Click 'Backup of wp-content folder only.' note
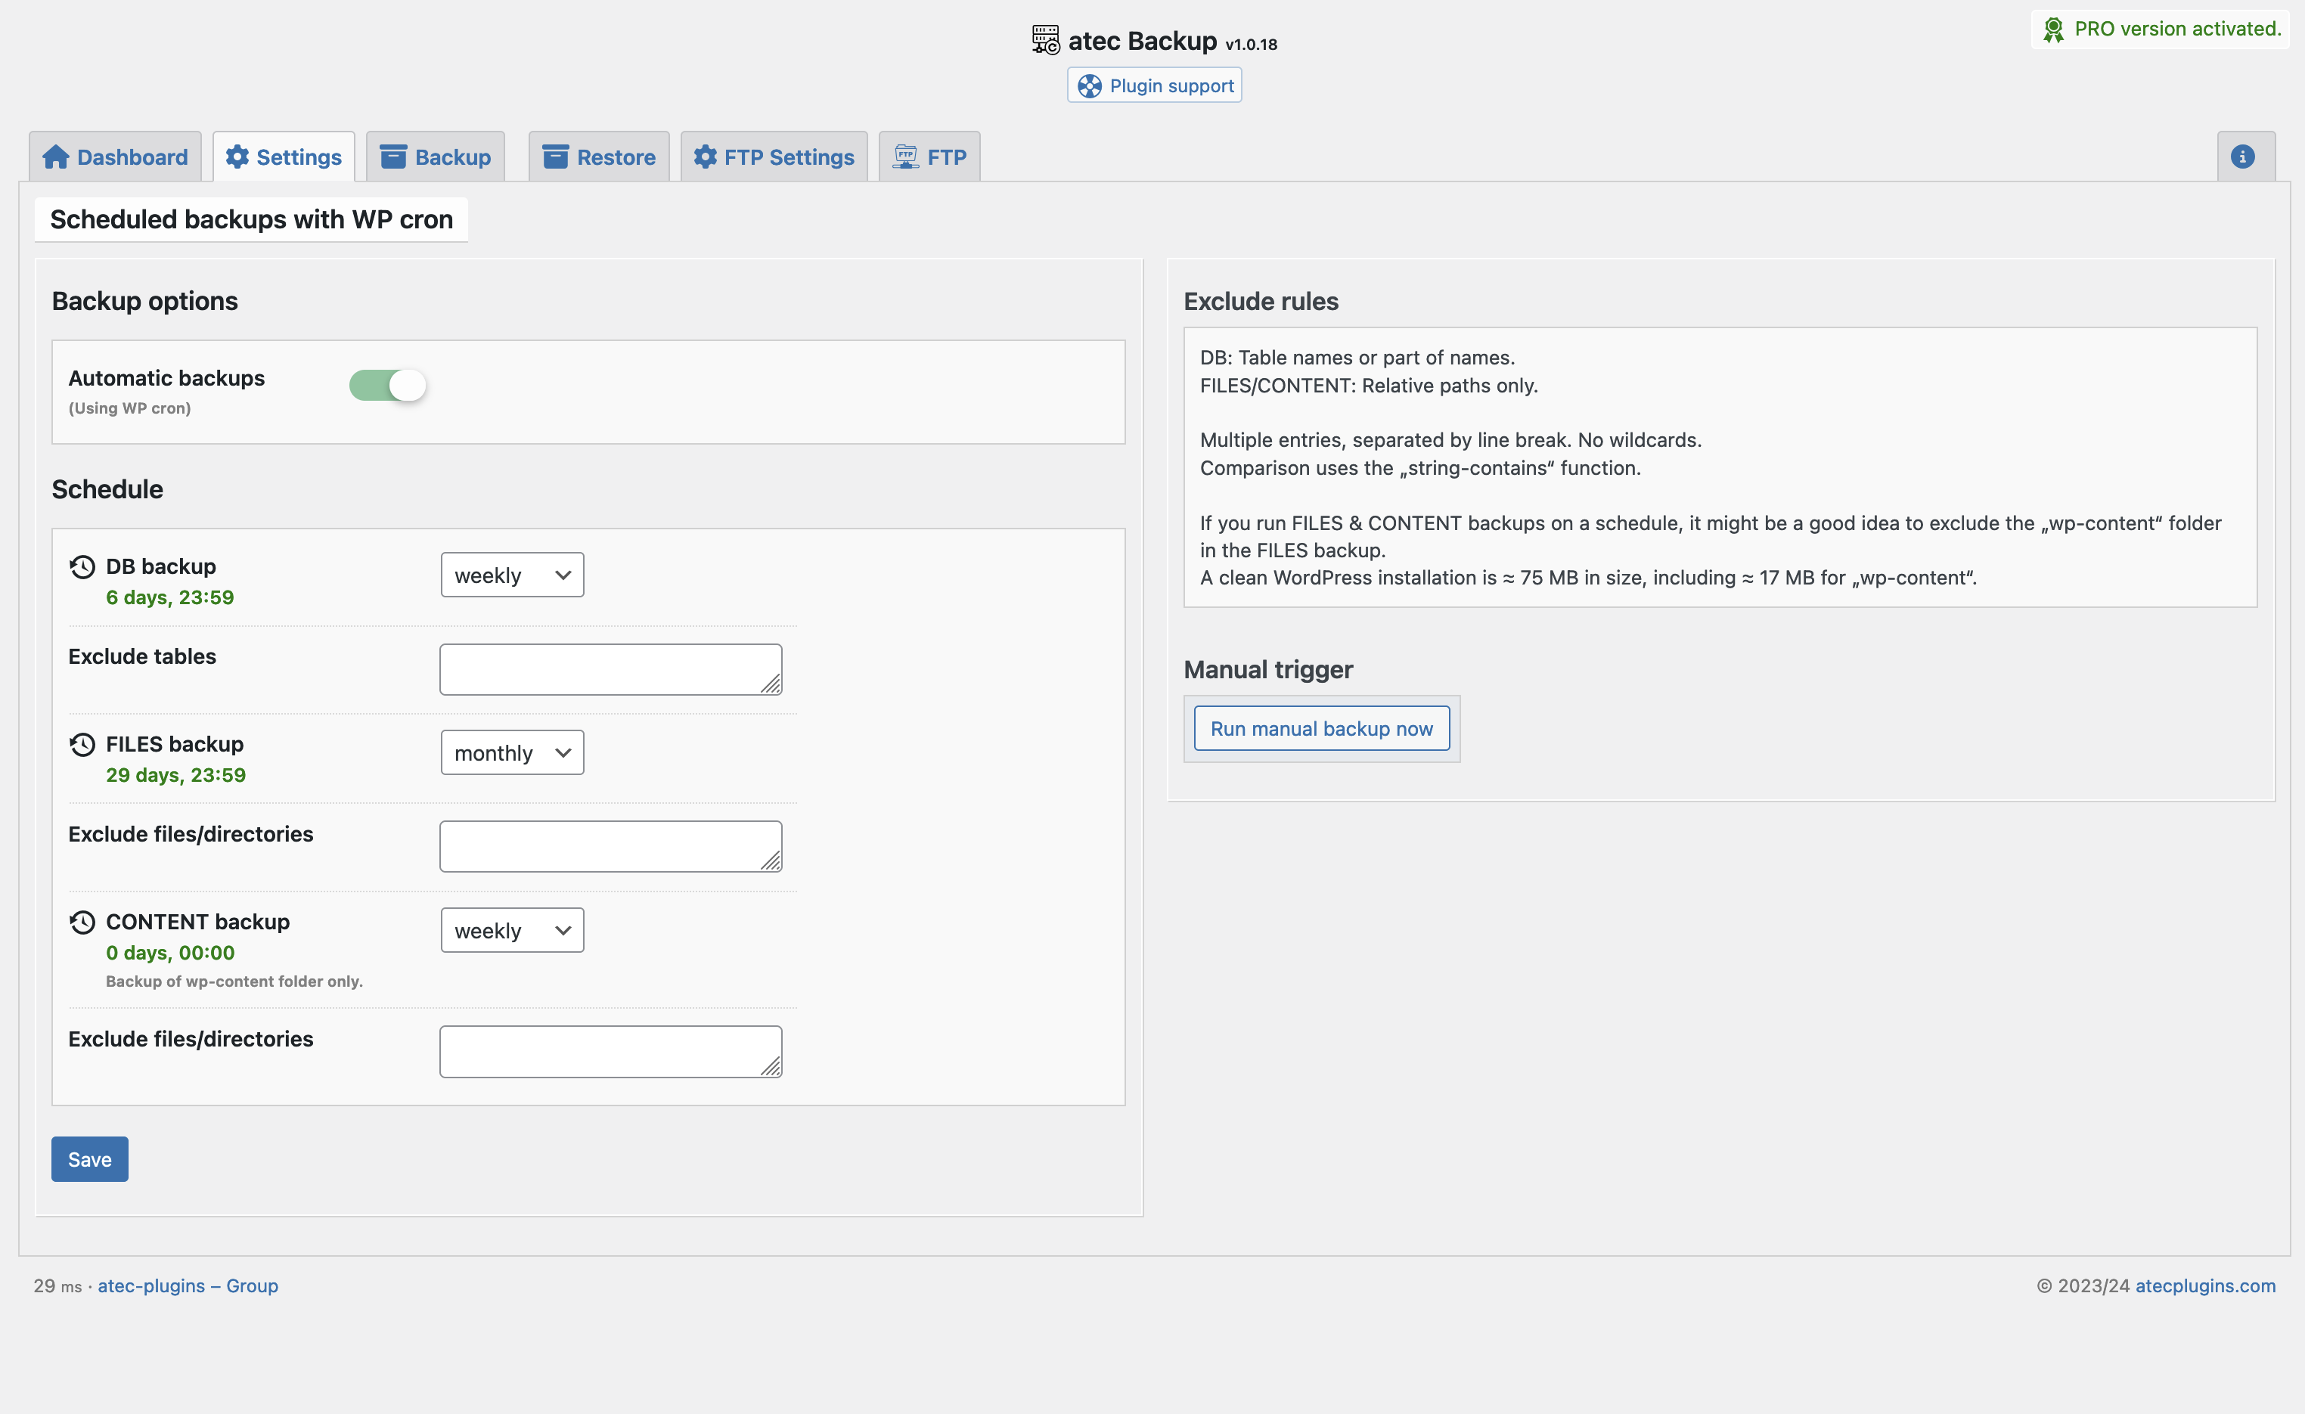Image resolution: width=2305 pixels, height=1414 pixels. coord(234,981)
